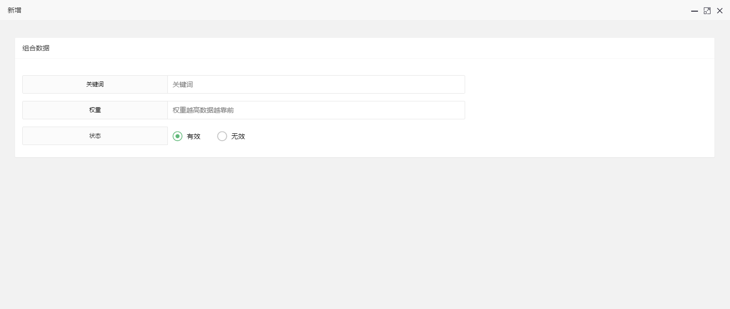Close the 新增 dialog

pyautogui.click(x=720, y=11)
